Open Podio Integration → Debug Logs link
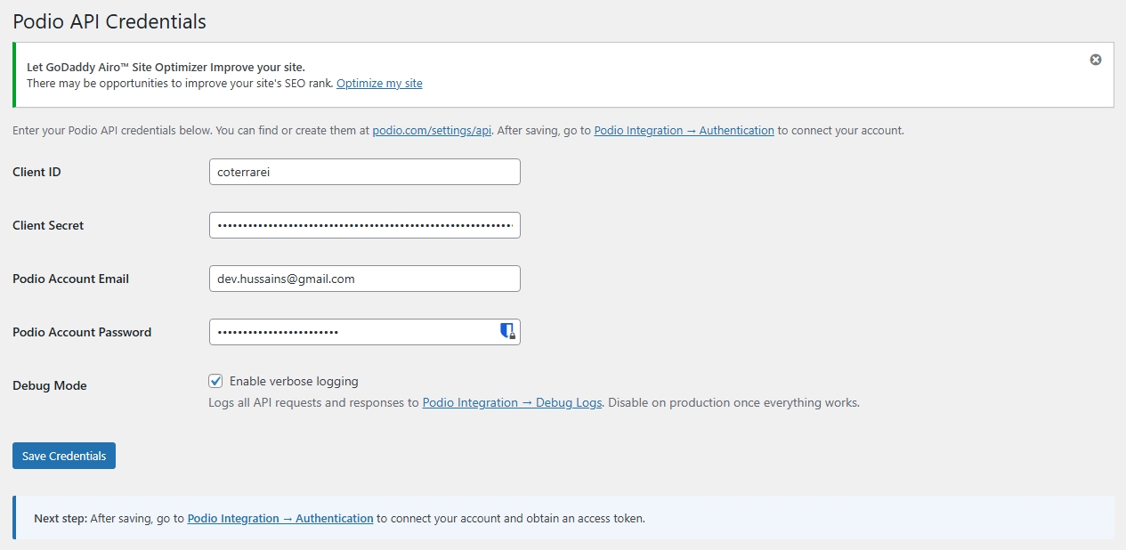 [512, 402]
